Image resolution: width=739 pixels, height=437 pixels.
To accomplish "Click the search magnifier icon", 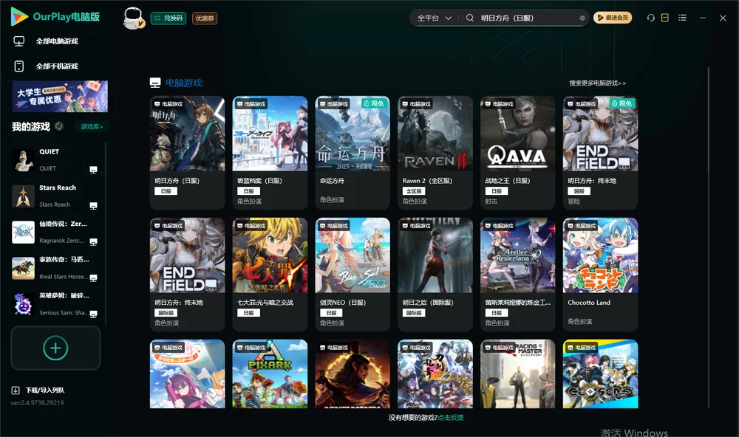I will 470,18.
